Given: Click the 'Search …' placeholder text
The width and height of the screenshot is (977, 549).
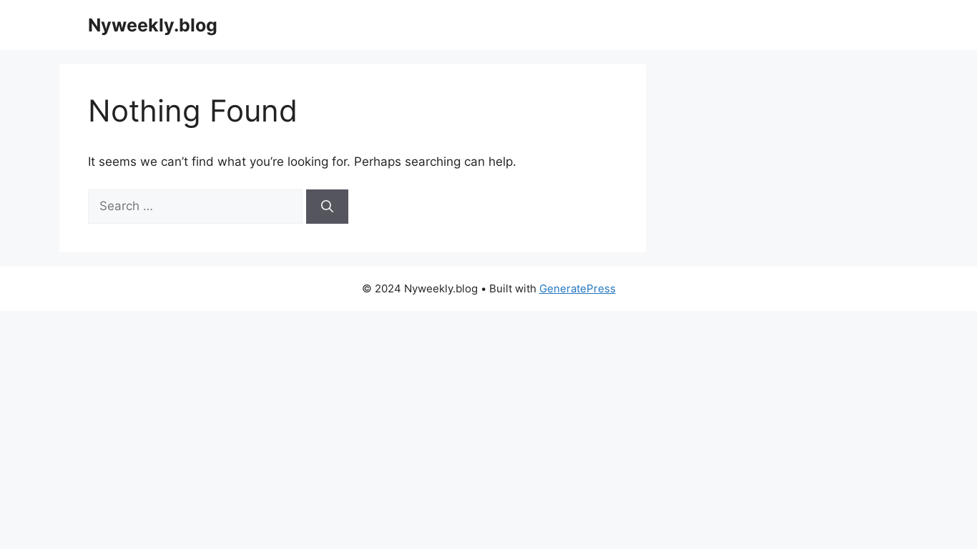Looking at the screenshot, I should [x=126, y=207].
